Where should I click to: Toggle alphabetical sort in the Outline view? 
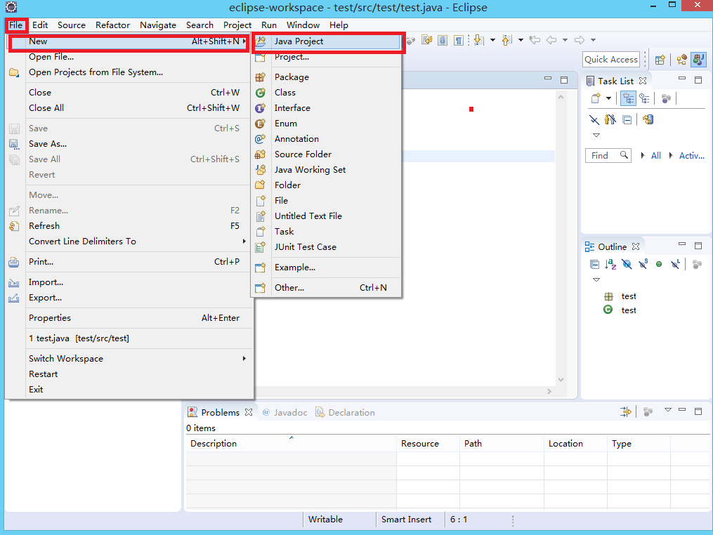[610, 264]
